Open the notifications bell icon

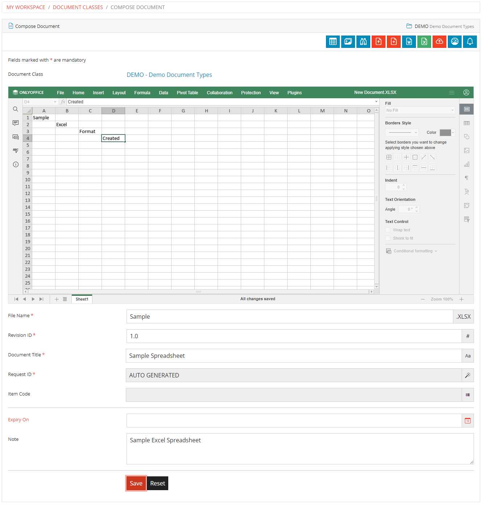[x=470, y=41]
